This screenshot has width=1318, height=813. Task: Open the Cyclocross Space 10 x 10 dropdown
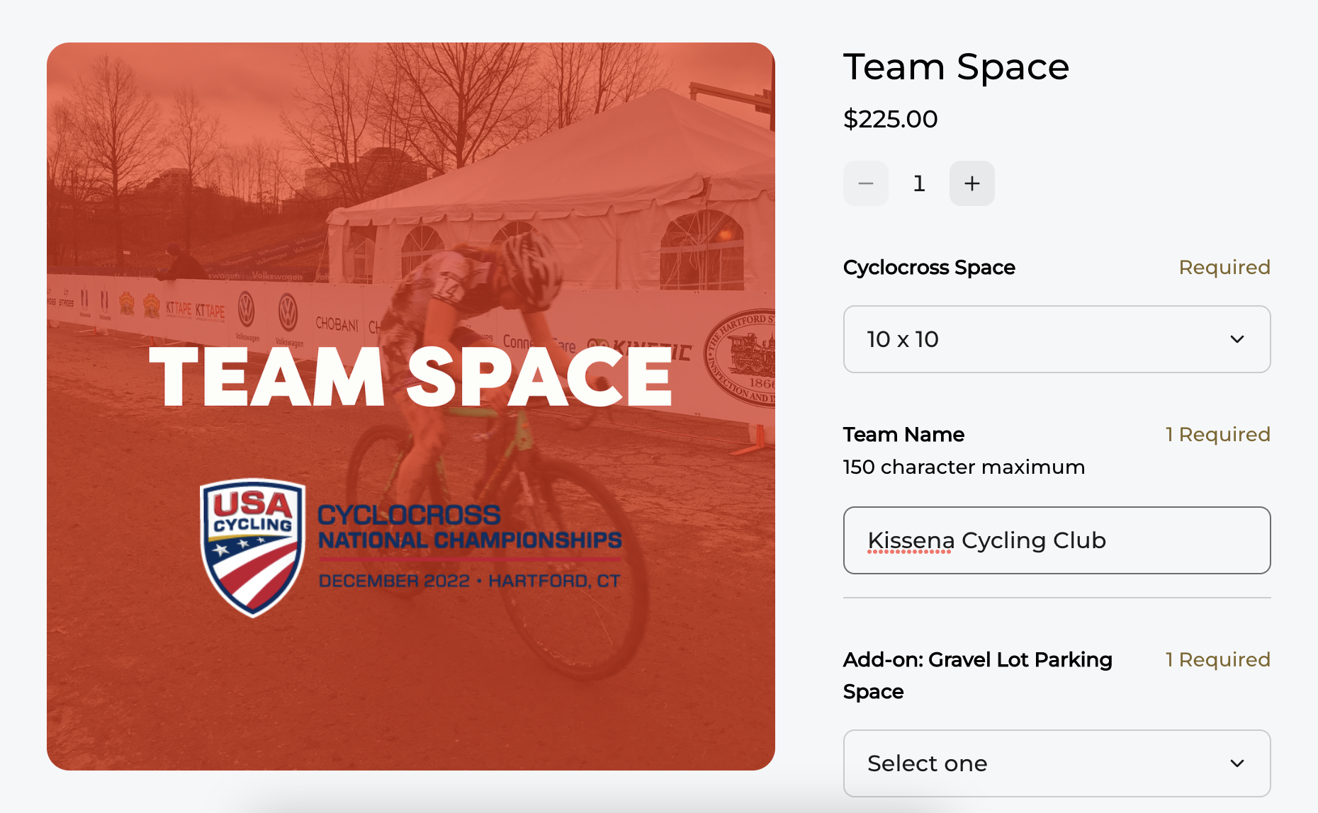coord(1057,339)
